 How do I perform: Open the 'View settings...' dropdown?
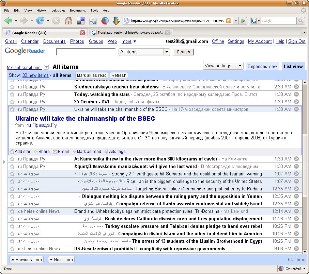(223, 66)
